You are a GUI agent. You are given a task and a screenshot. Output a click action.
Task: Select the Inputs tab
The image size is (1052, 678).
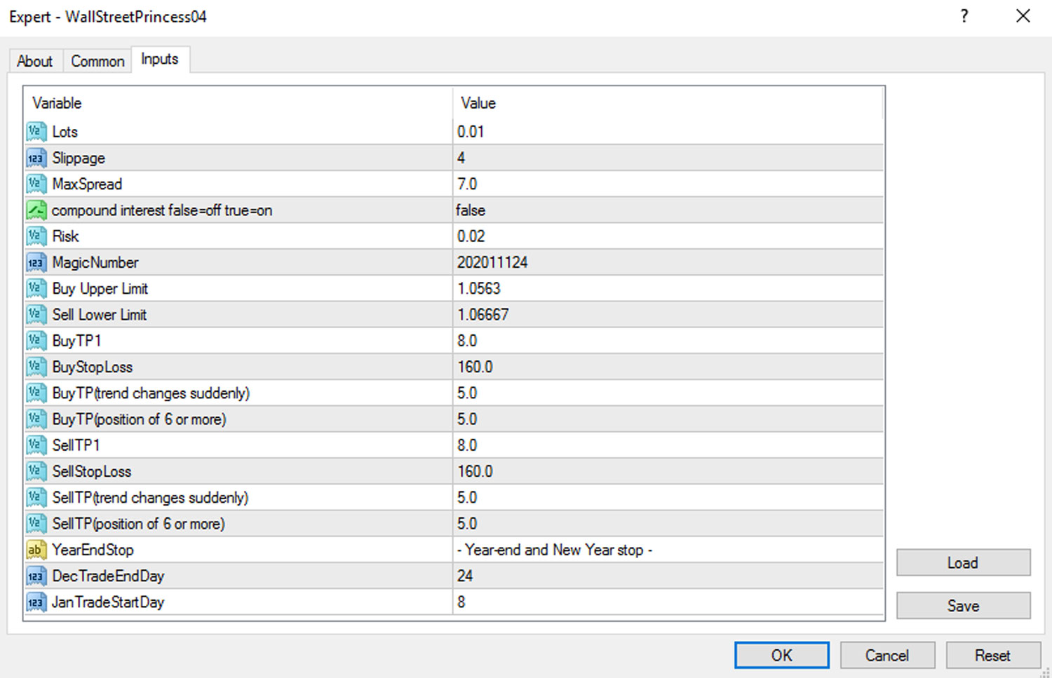click(x=160, y=60)
